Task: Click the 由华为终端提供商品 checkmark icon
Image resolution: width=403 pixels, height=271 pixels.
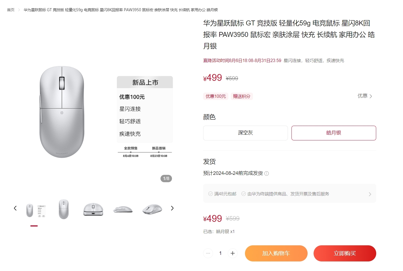Action: coord(244,194)
